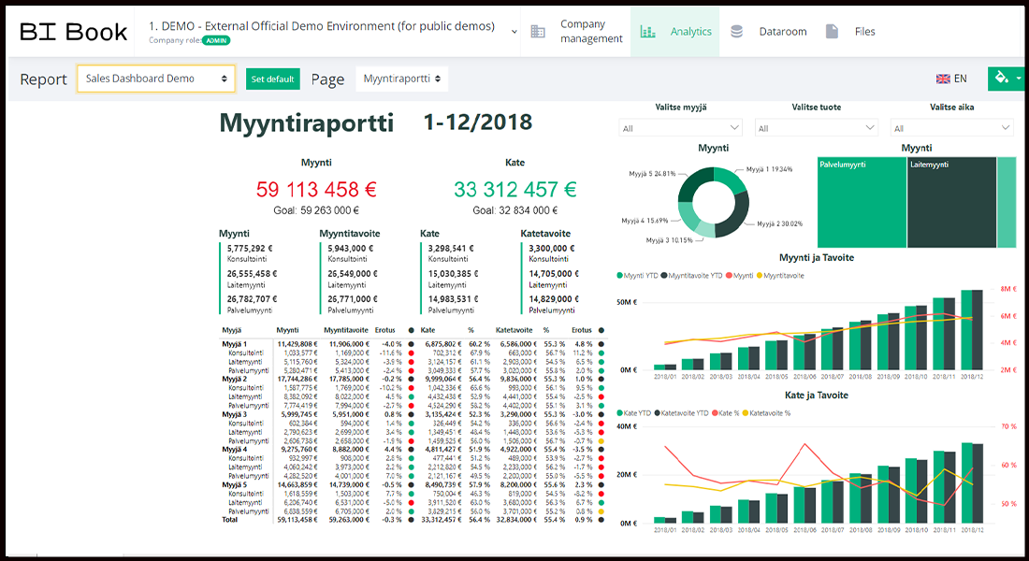The width and height of the screenshot is (1029, 561).
Task: Click the EN language link
Action: tap(960, 79)
